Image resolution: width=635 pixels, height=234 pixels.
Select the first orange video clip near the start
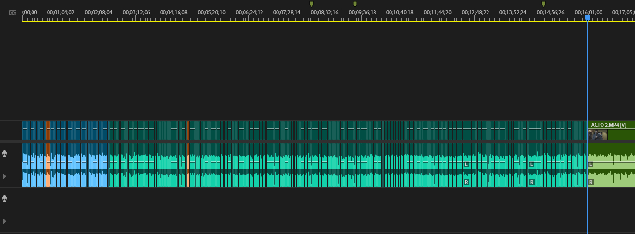click(48, 131)
